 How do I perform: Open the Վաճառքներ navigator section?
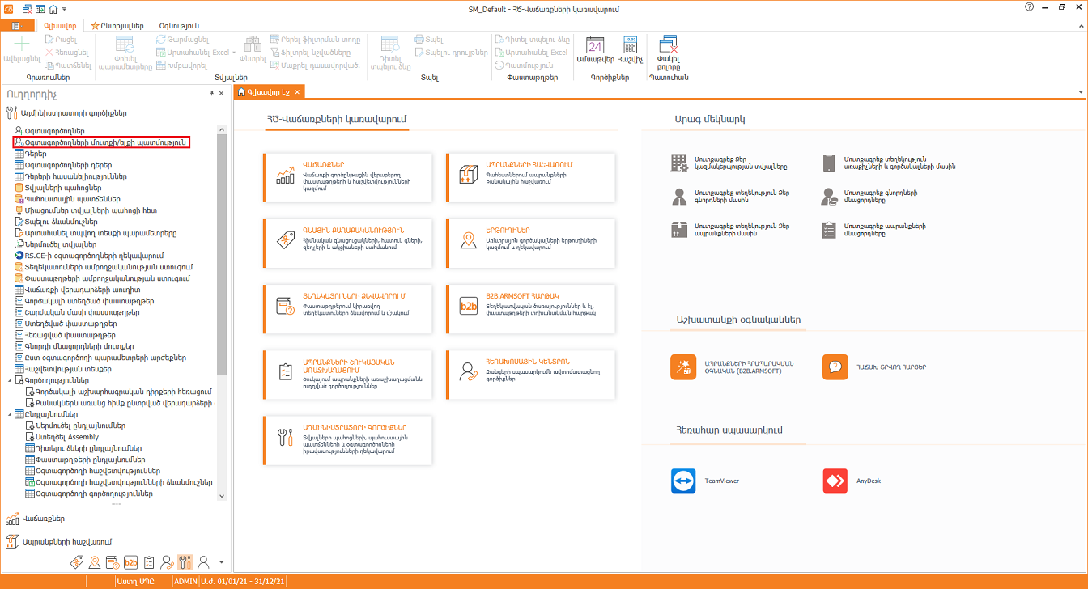(x=44, y=519)
